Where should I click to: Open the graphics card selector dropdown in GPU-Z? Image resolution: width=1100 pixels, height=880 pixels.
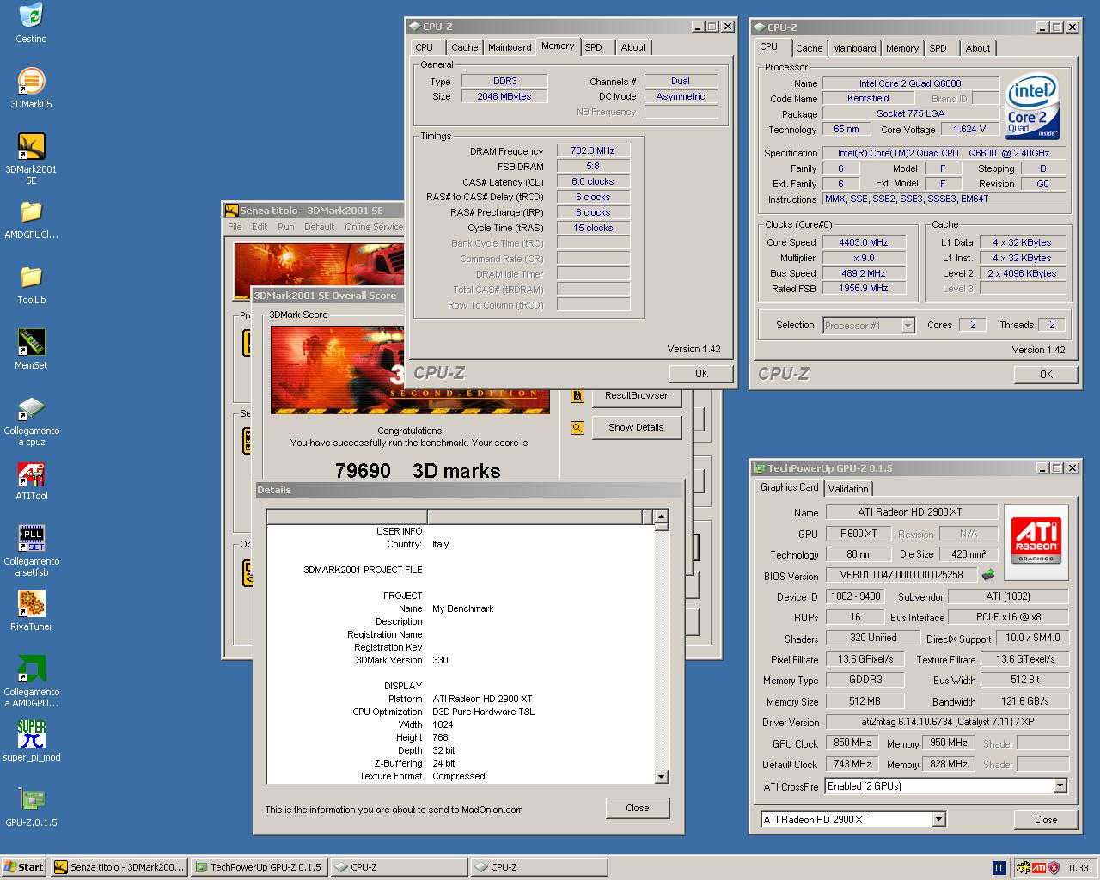938,820
